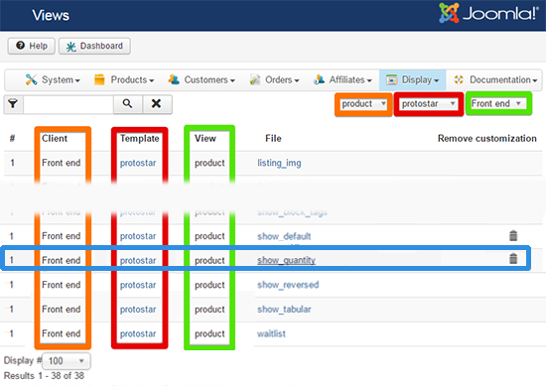546x386 pixels.
Task: Click protostar in the waitlist row
Action: tap(138, 333)
